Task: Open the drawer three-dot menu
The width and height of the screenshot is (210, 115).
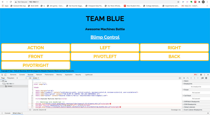Action: coord(2,113)
